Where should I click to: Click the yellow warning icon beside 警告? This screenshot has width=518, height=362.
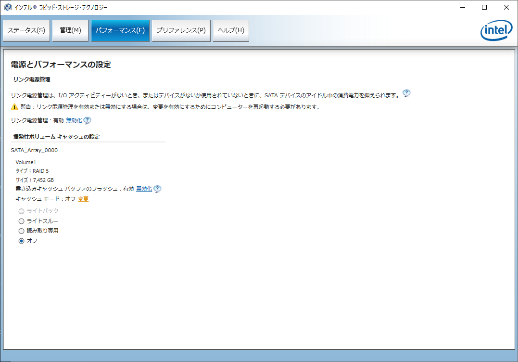pyautogui.click(x=14, y=107)
